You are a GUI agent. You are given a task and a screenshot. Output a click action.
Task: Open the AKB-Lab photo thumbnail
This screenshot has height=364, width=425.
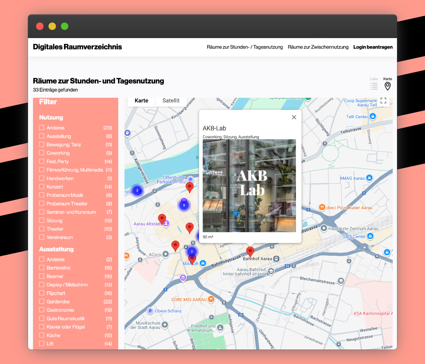click(249, 186)
